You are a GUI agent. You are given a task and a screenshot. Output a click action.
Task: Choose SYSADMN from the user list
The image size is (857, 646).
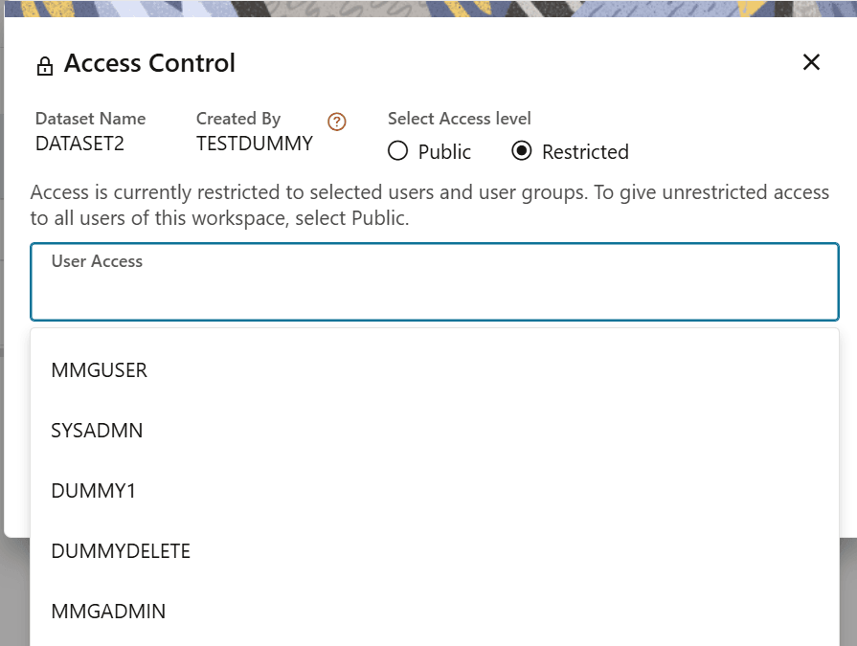pyautogui.click(x=97, y=431)
